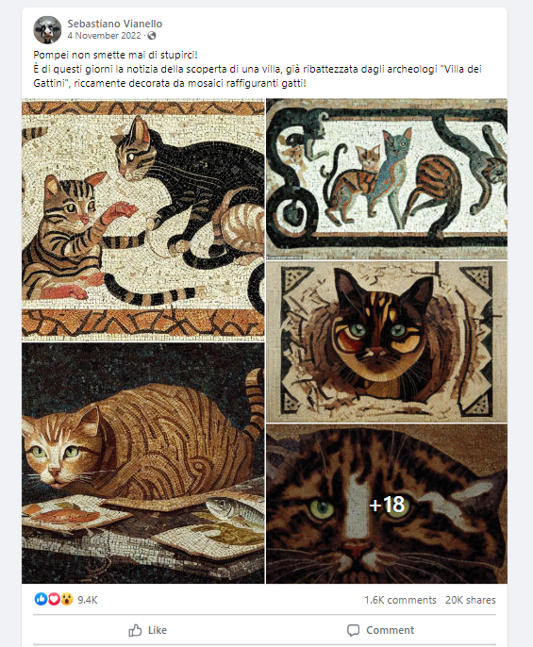Open the green-eyed cat face mosaic photo
The height and width of the screenshot is (647, 533).
(387, 342)
